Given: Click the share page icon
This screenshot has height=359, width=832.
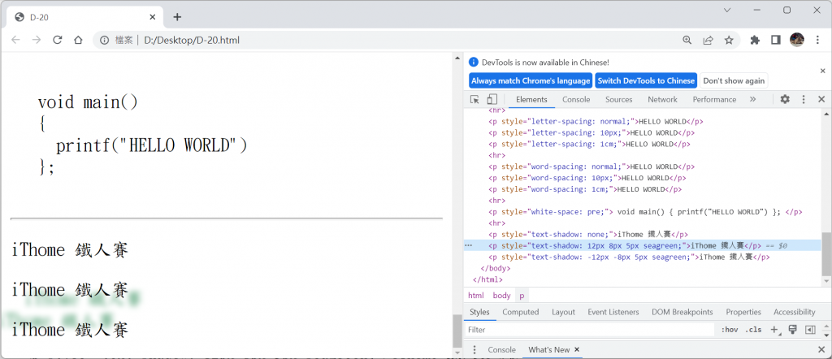Looking at the screenshot, I should coord(708,40).
